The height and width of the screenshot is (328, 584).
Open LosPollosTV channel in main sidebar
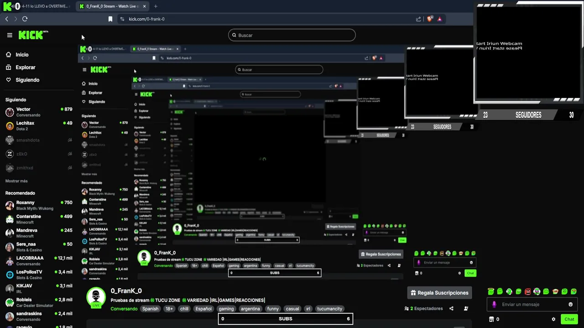pyautogui.click(x=39, y=275)
